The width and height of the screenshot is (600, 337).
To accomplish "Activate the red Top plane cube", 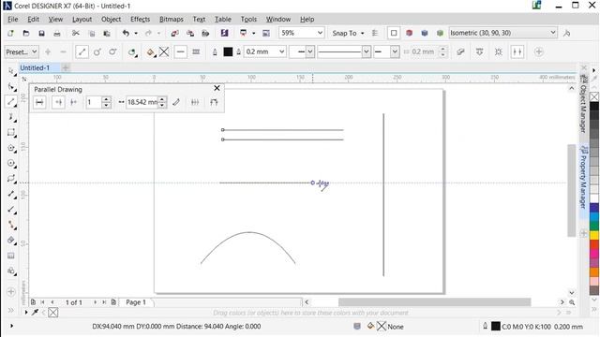I will pos(409,34).
